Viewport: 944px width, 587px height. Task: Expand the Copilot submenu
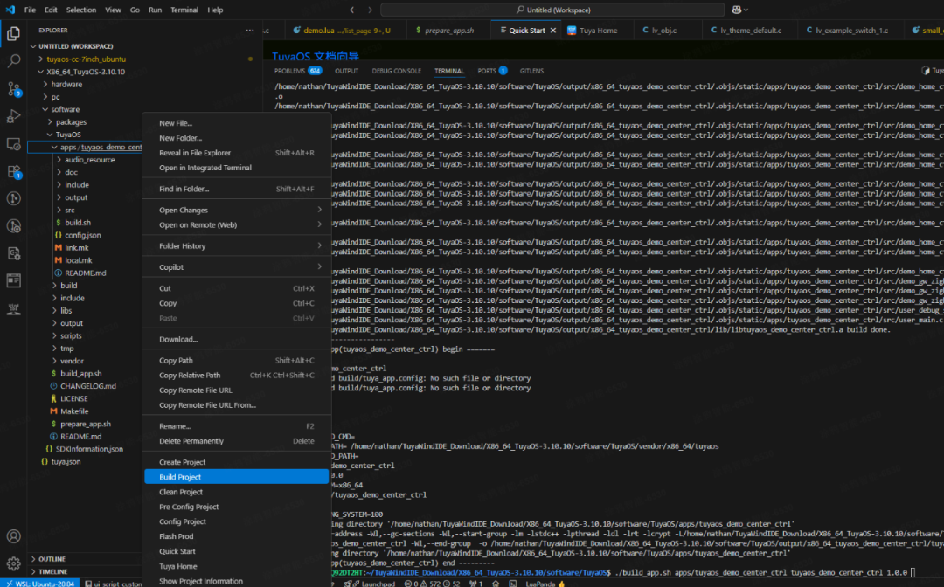(x=237, y=267)
